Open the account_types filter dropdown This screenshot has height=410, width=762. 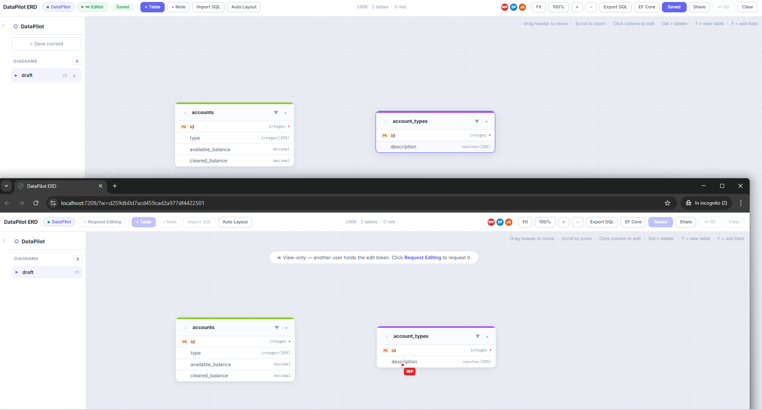(476, 121)
